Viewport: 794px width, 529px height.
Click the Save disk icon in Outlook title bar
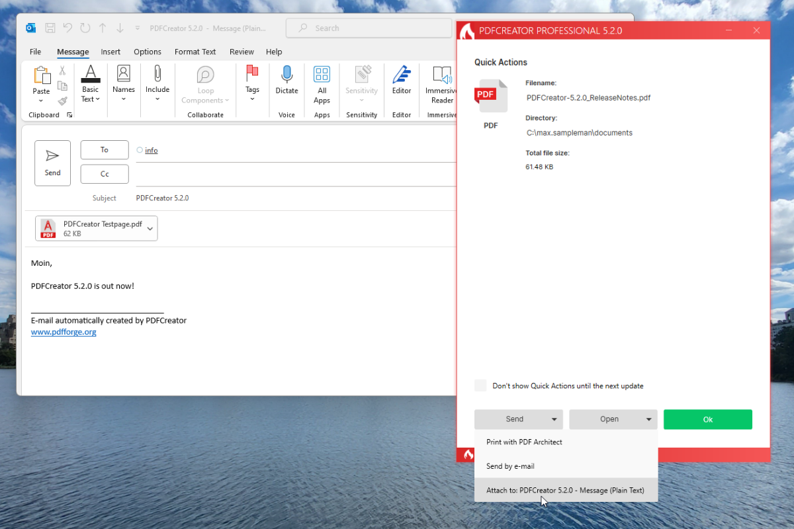[x=50, y=28]
